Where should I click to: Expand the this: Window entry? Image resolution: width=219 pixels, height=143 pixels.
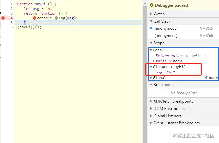(x=153, y=61)
